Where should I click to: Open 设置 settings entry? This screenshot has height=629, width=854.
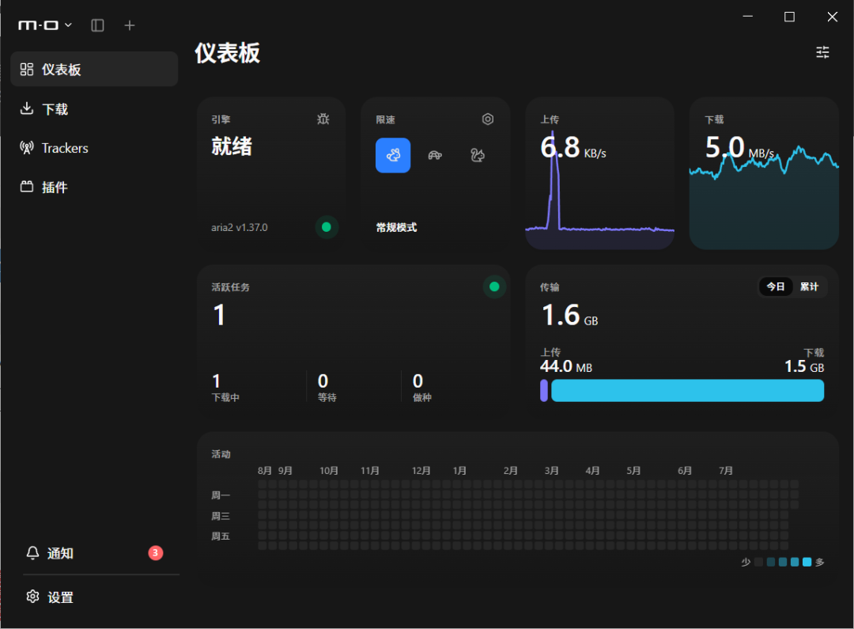94,597
